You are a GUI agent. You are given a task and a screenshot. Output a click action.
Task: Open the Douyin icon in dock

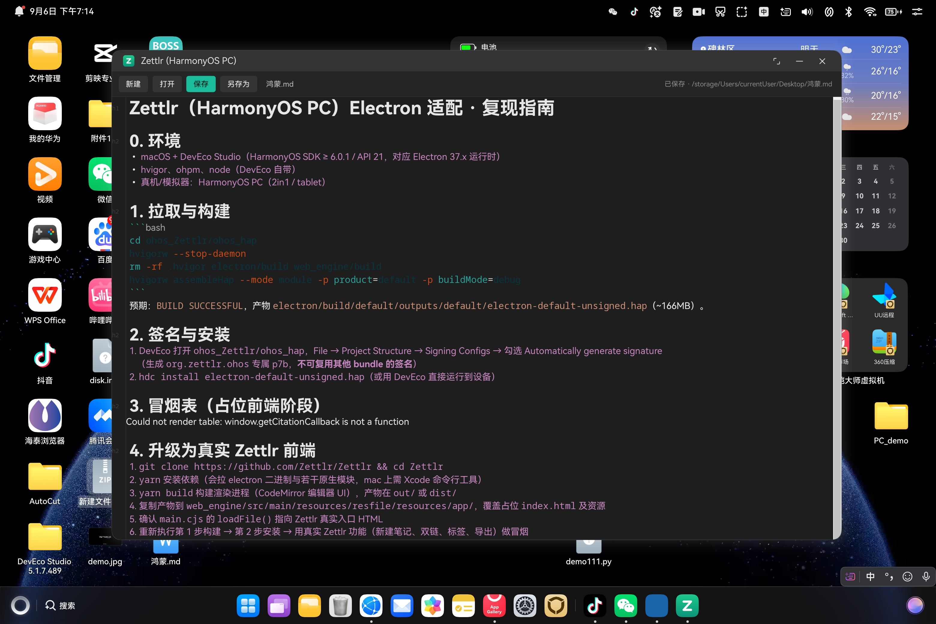tap(595, 606)
